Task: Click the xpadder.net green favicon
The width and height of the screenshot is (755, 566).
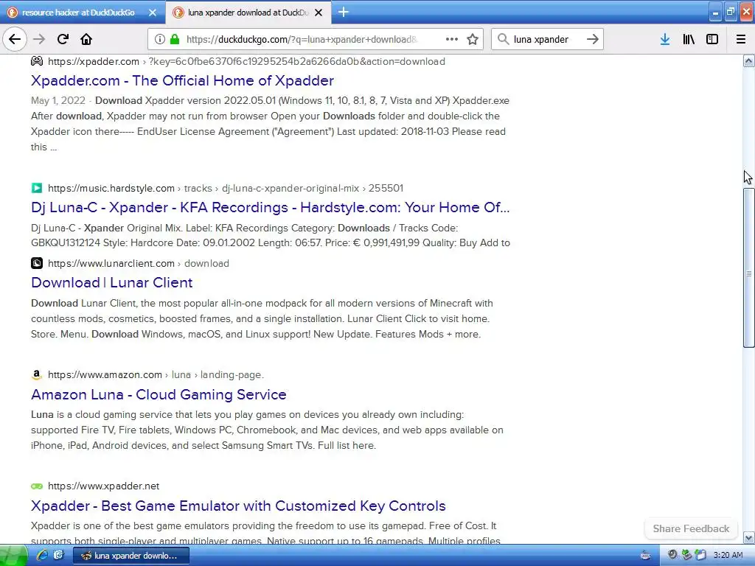Action: (x=37, y=486)
